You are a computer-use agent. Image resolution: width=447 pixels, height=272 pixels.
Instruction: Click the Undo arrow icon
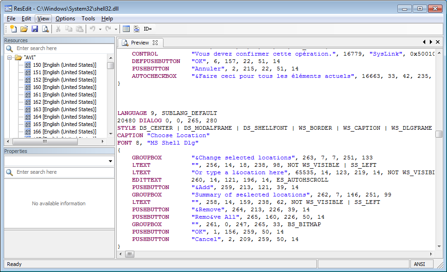click(92, 29)
